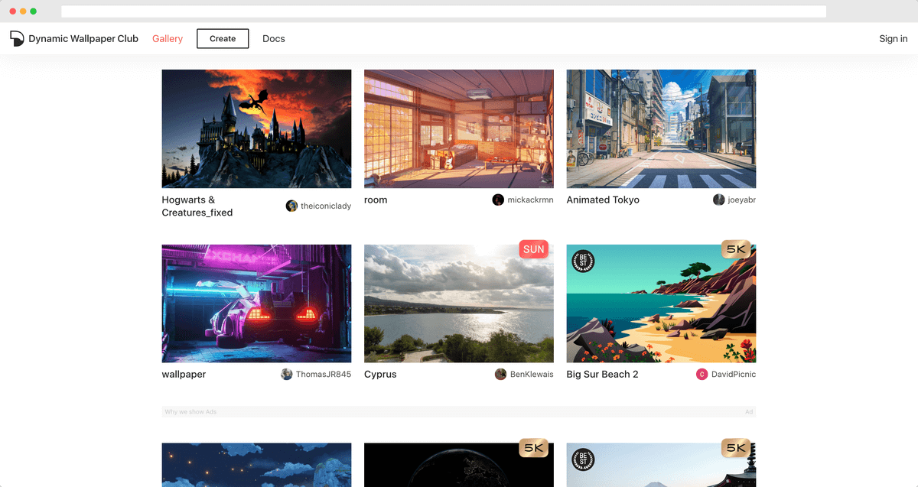Click the title "Hogwarts & Creatures_fixed"
918x487 pixels.
coord(197,206)
